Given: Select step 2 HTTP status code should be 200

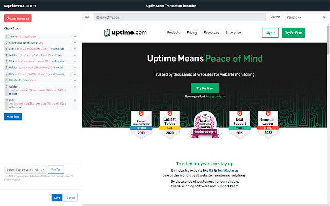Looking at the screenshot, I should 41,43.
